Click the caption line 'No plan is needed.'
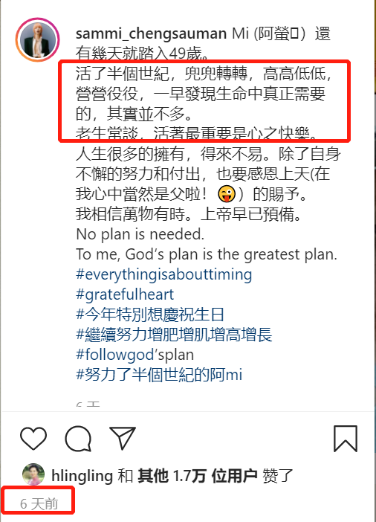The width and height of the screenshot is (376, 522). pos(140,234)
